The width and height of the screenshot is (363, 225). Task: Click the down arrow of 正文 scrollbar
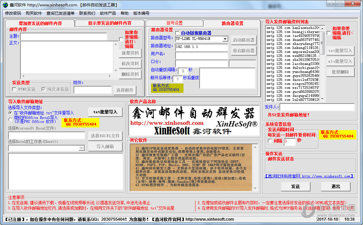coord(116,71)
